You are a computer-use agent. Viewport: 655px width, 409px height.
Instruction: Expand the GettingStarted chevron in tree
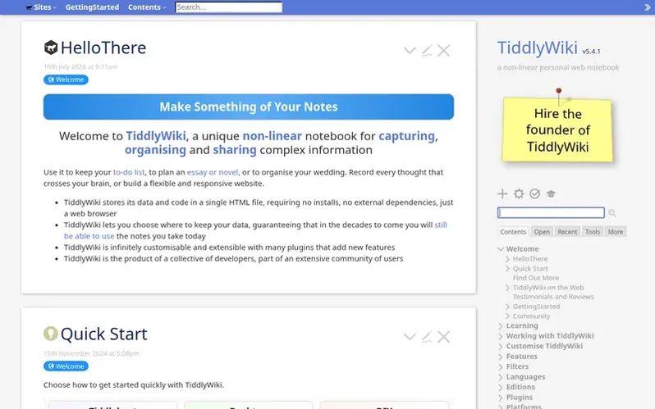tap(507, 307)
